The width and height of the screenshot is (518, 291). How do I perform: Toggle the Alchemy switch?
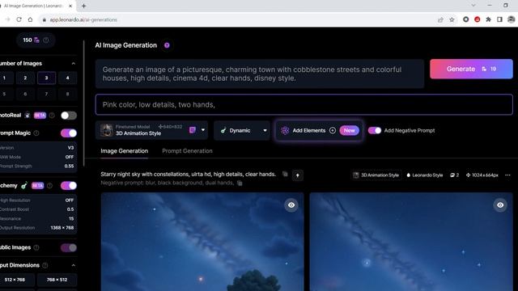69,186
